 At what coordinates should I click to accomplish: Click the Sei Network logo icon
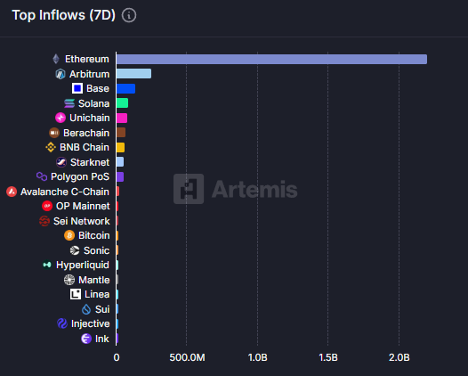click(44, 221)
